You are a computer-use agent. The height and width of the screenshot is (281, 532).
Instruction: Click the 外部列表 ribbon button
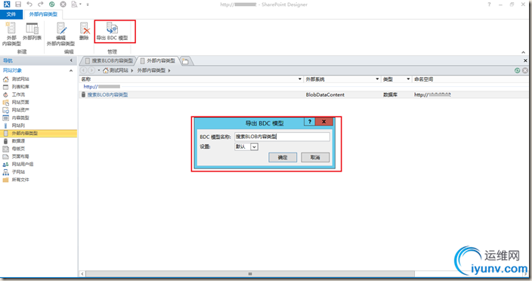[x=32, y=32]
